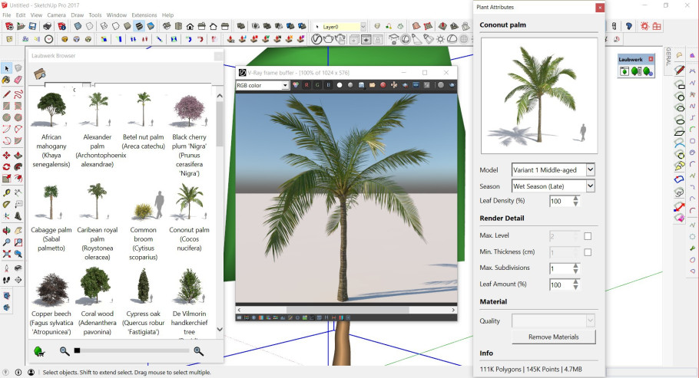Pick the Tape Measure tool
This screenshot has width=699, height=378.
coord(7,192)
